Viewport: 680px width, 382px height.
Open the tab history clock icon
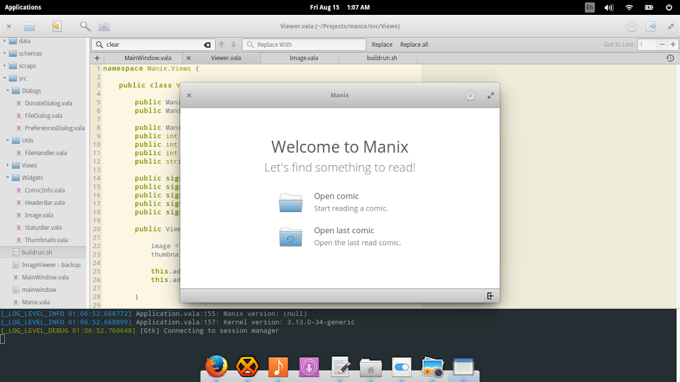(670, 58)
